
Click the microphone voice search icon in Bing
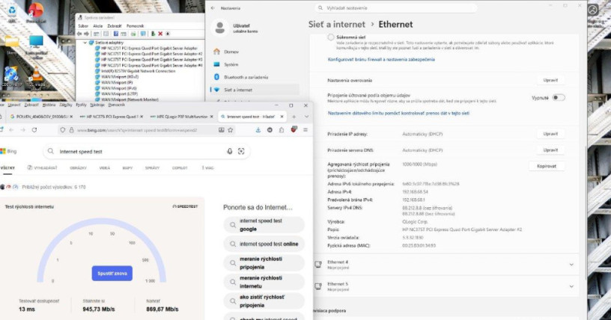230,152
